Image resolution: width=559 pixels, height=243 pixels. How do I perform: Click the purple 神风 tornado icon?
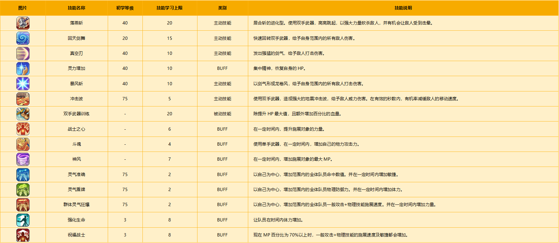tap(23, 159)
